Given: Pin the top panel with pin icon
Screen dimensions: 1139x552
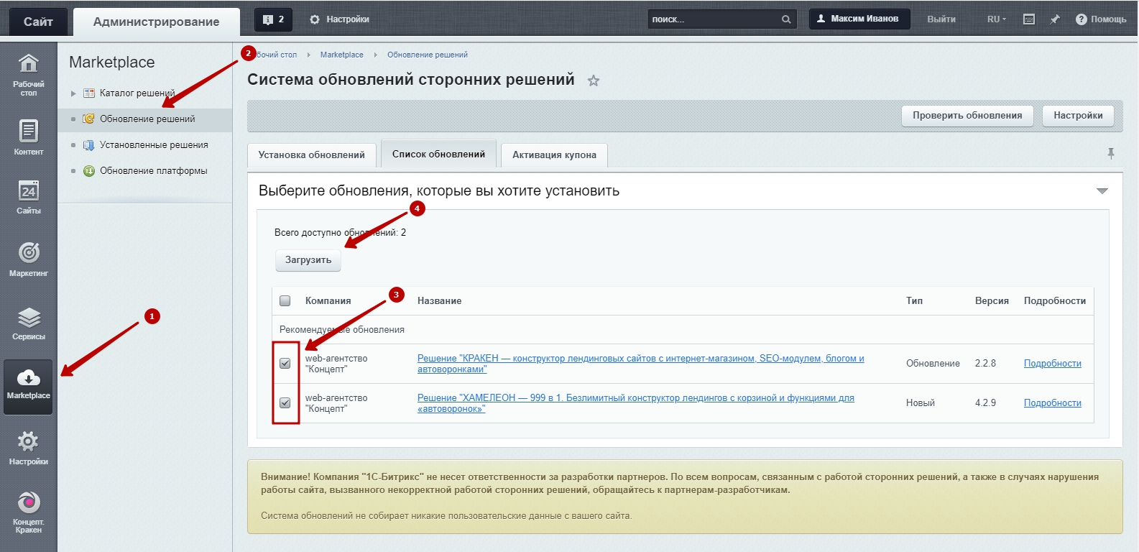Looking at the screenshot, I should point(1055,19).
